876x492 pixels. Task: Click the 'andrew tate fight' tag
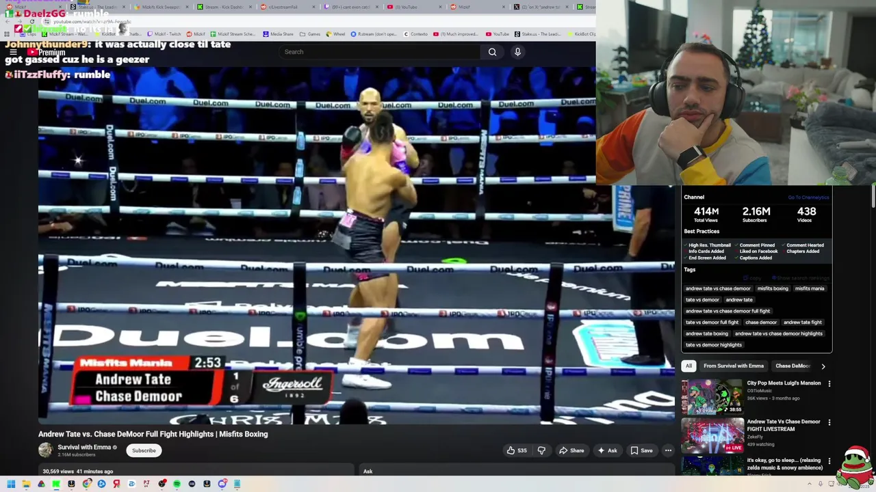[802, 323]
